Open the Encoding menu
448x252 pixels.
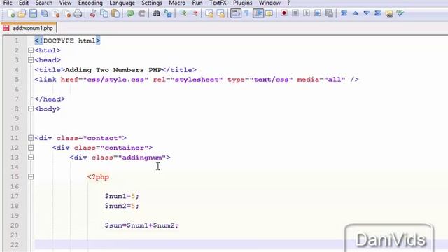(90, 3)
